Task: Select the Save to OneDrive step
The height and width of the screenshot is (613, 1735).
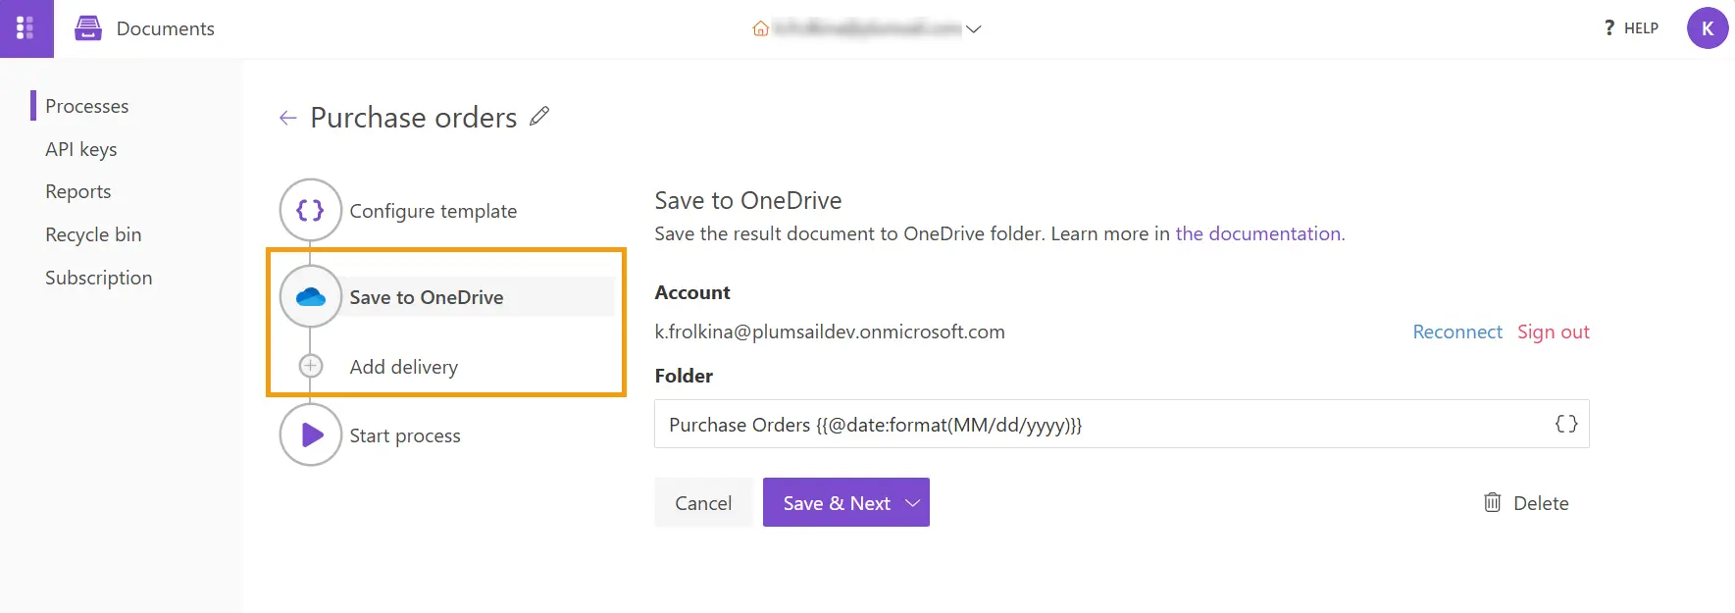Action: pyautogui.click(x=427, y=297)
